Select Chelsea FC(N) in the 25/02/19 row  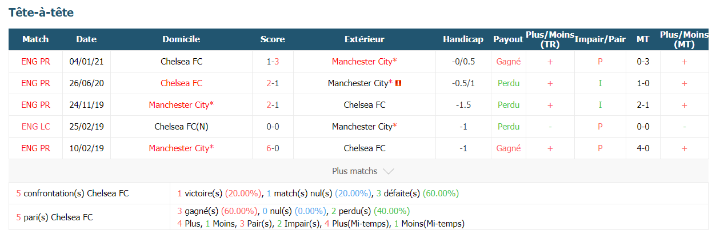coord(181,127)
